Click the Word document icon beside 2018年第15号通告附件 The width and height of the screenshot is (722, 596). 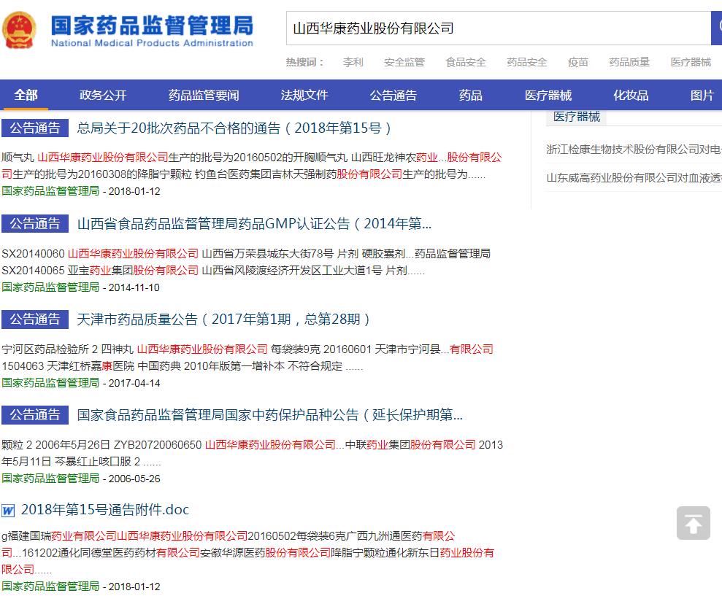point(8,510)
